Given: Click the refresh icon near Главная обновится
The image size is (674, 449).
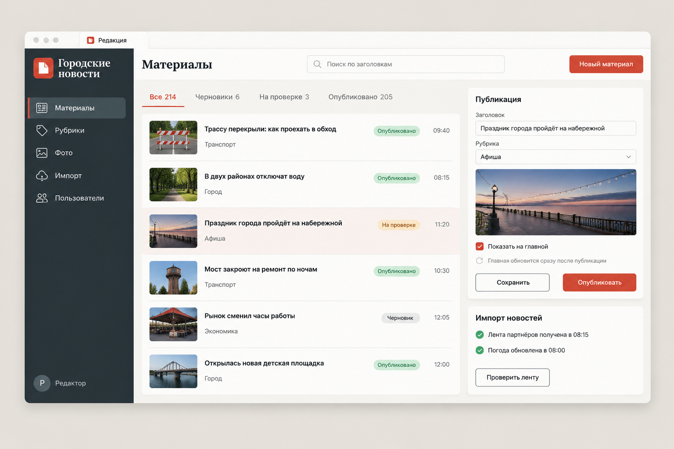Looking at the screenshot, I should (x=480, y=260).
